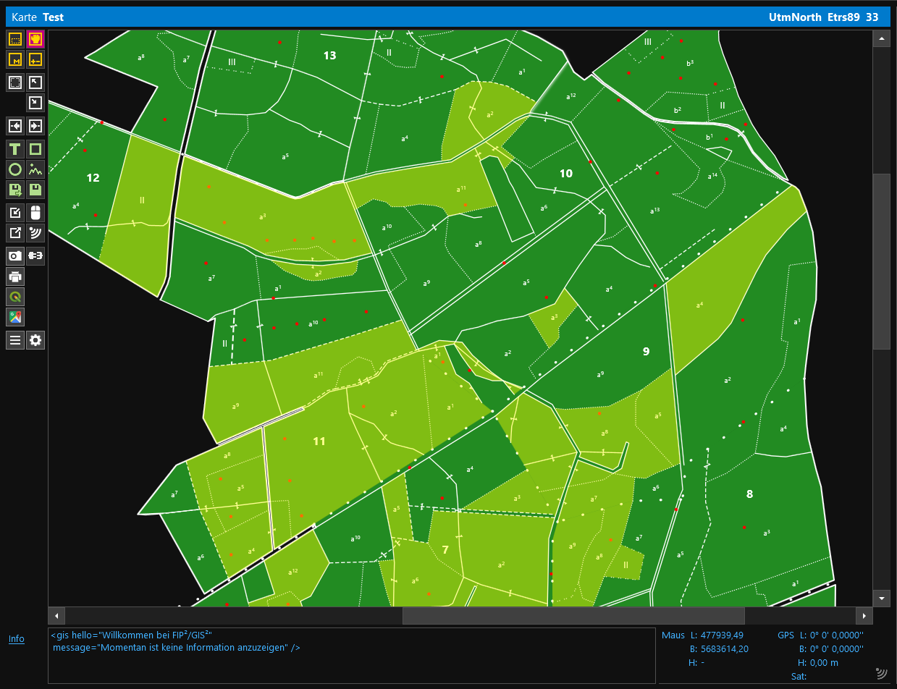Choose the green circle drawing tool
This screenshot has width=897, height=689.
15,170
